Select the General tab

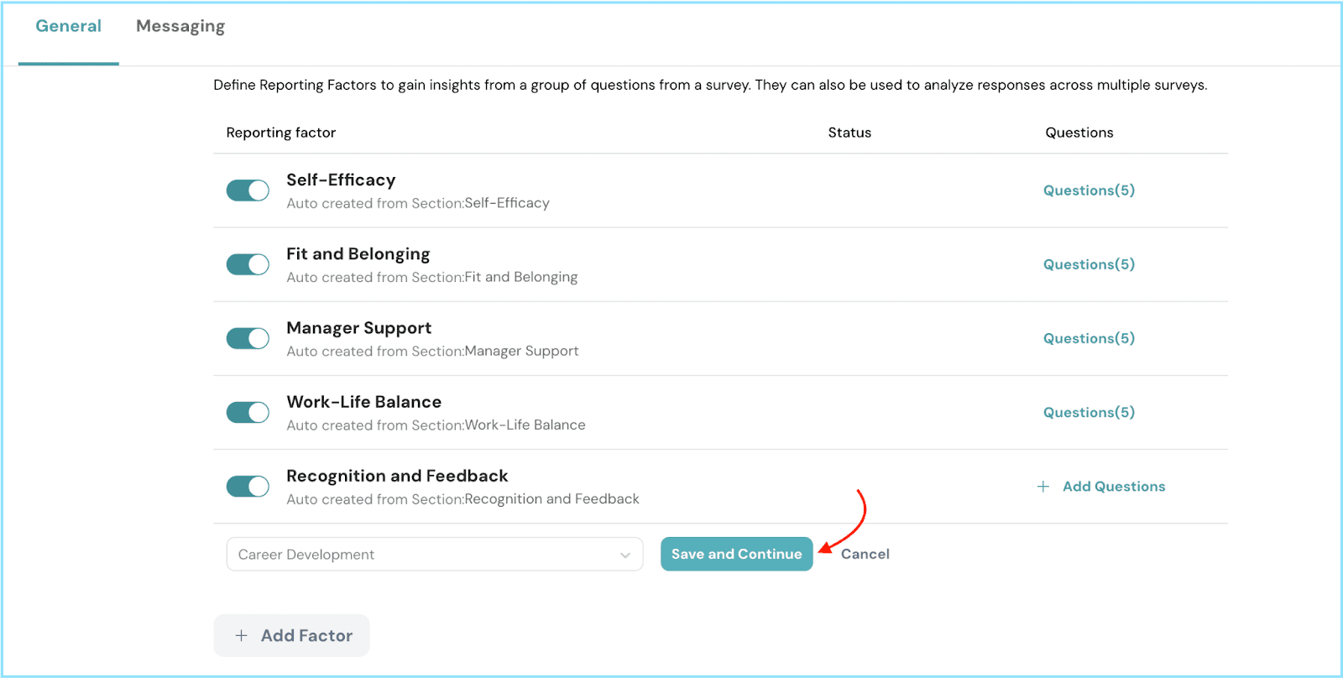click(x=68, y=26)
